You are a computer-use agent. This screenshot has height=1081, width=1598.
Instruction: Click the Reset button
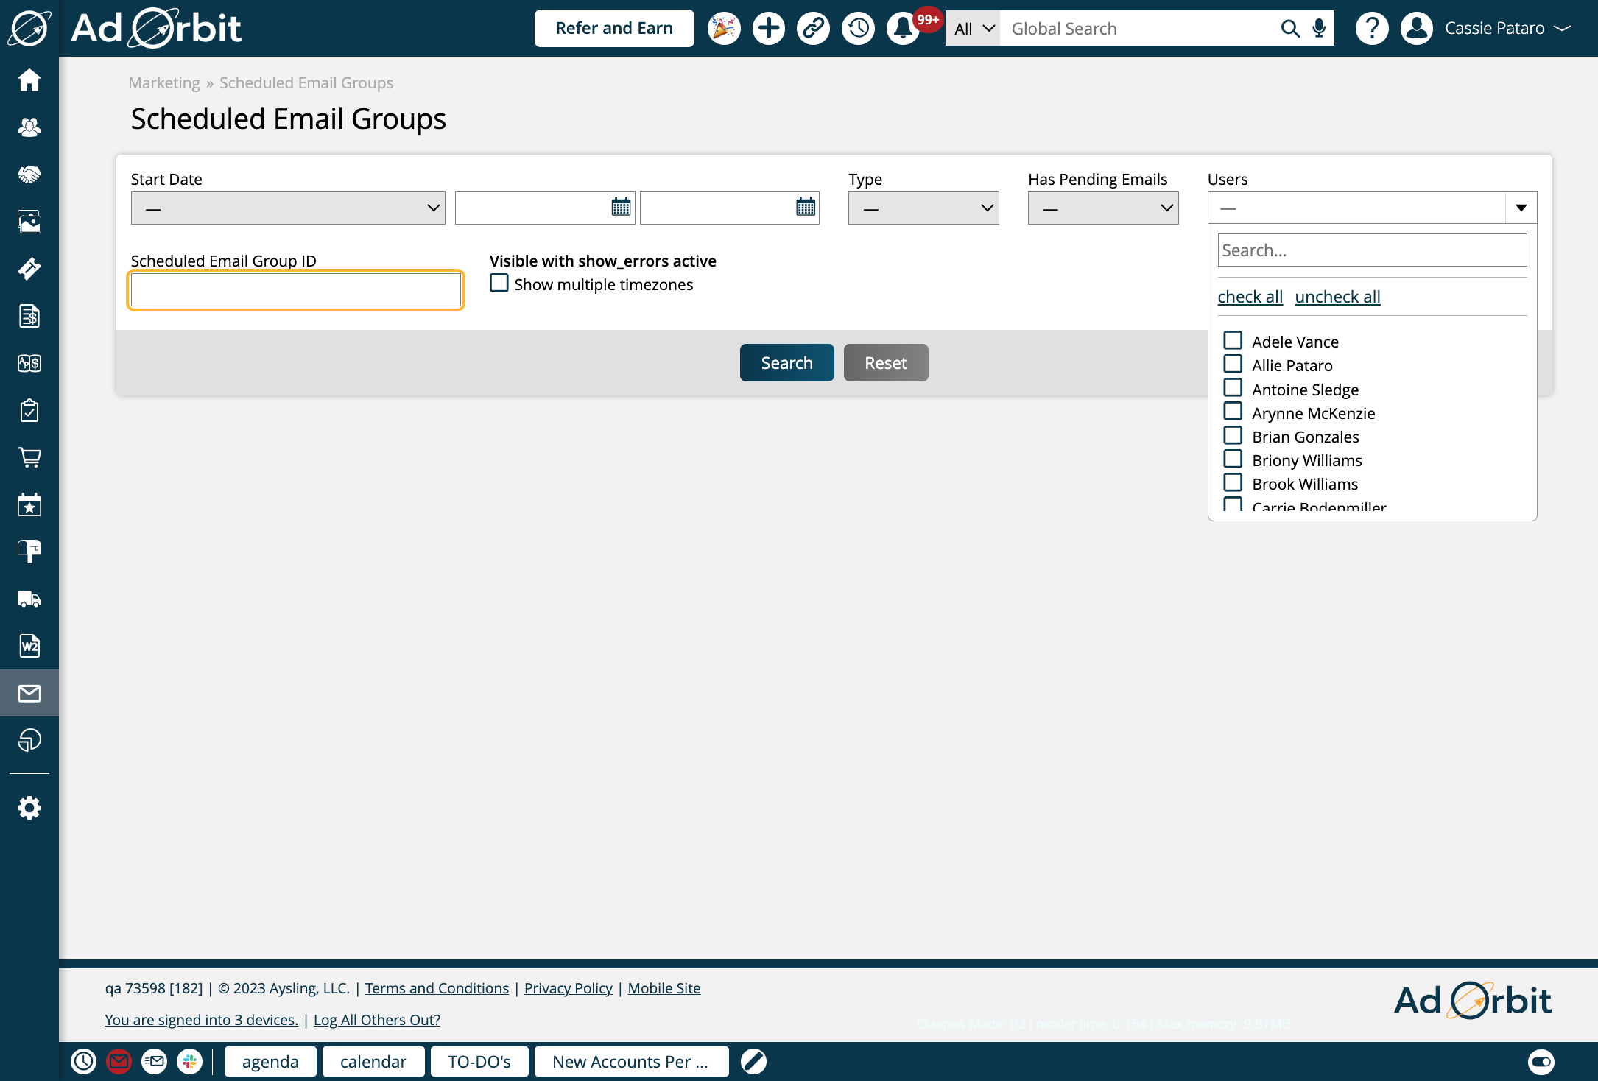point(886,362)
